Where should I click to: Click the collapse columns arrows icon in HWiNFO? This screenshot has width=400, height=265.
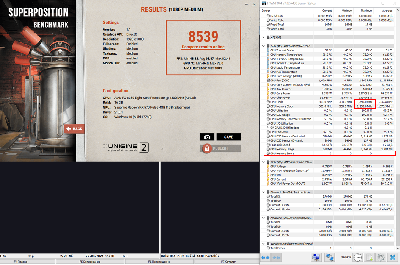[x=276, y=257]
